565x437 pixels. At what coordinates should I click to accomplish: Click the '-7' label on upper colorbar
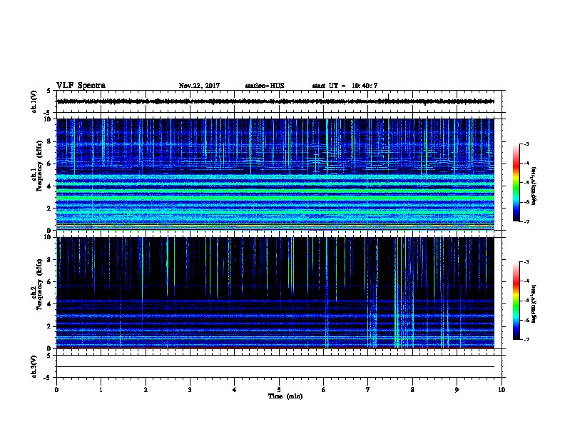tap(526, 221)
